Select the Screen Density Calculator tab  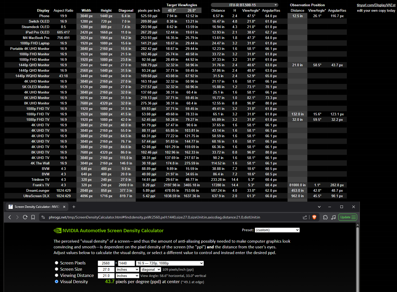[37, 207]
